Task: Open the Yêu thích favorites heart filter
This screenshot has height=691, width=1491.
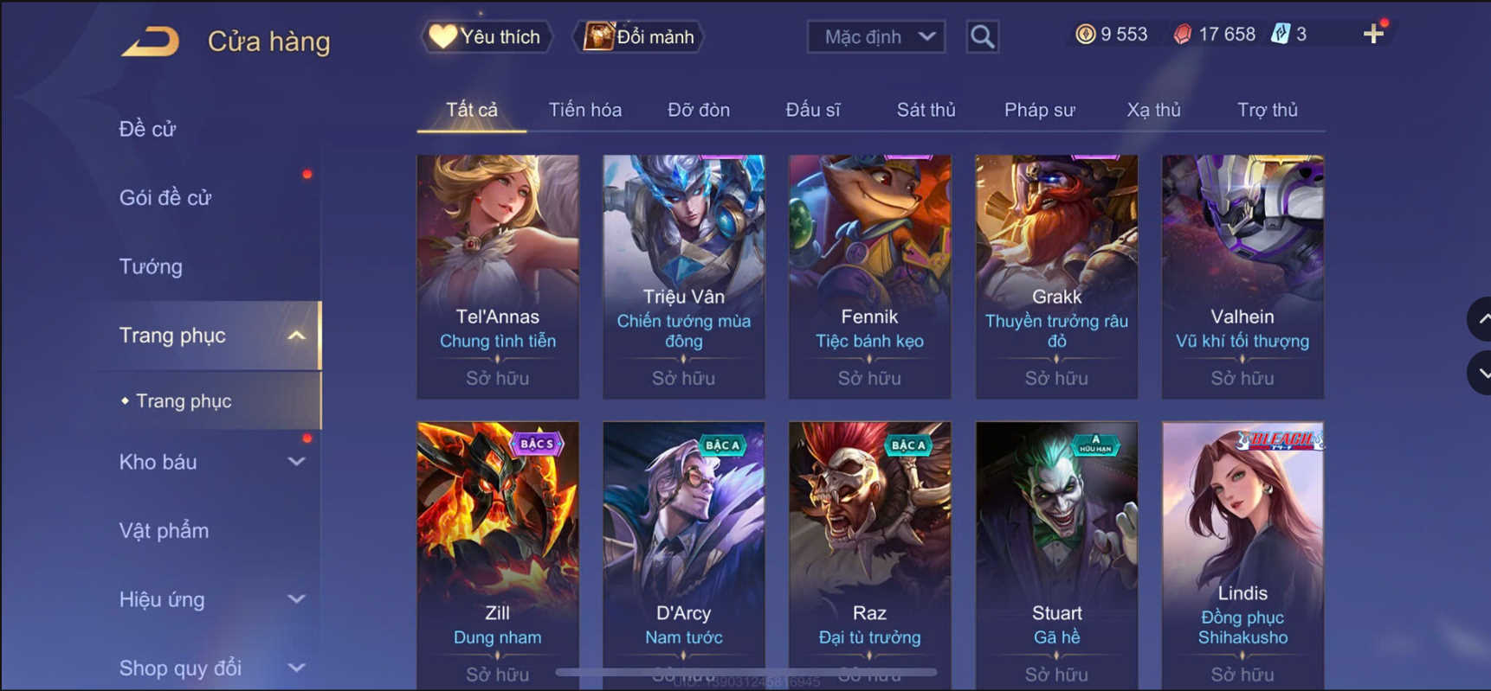Action: 486,36
